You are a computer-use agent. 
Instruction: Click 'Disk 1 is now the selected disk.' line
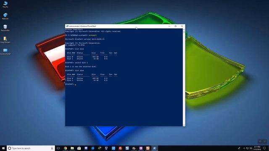click(81, 67)
